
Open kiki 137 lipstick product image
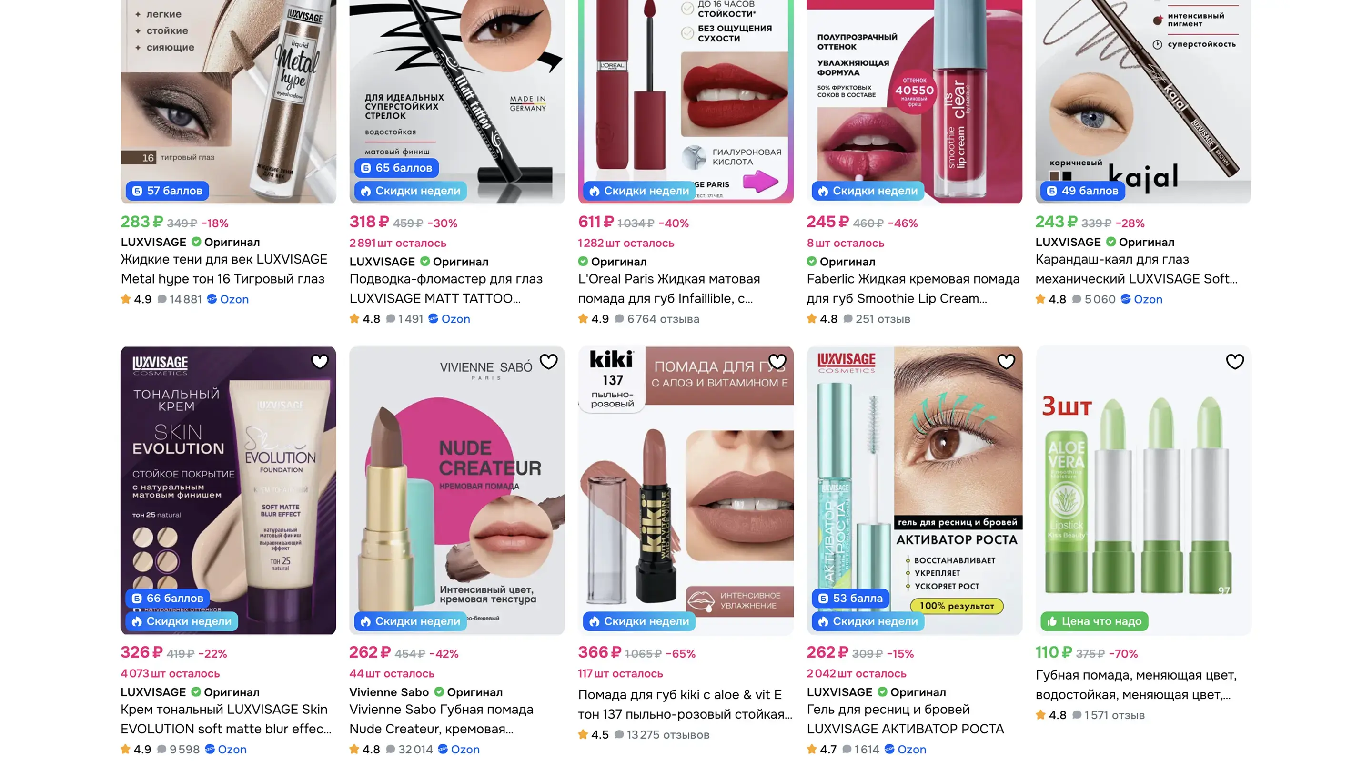[686, 491]
